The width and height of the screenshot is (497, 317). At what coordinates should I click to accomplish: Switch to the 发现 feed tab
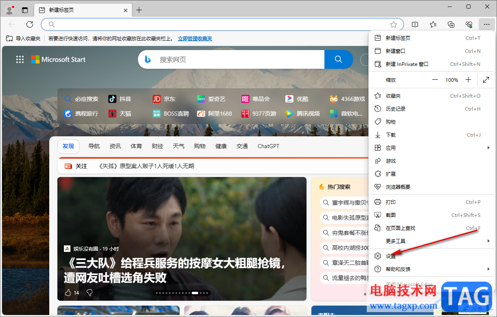68,146
